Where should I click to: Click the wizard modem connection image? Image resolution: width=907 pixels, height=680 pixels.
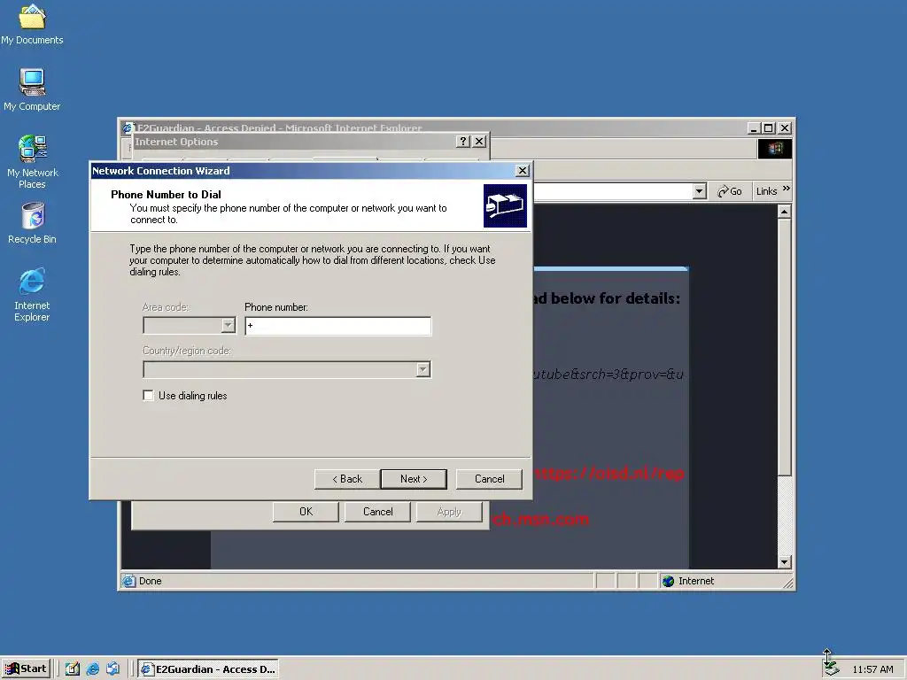(505, 205)
